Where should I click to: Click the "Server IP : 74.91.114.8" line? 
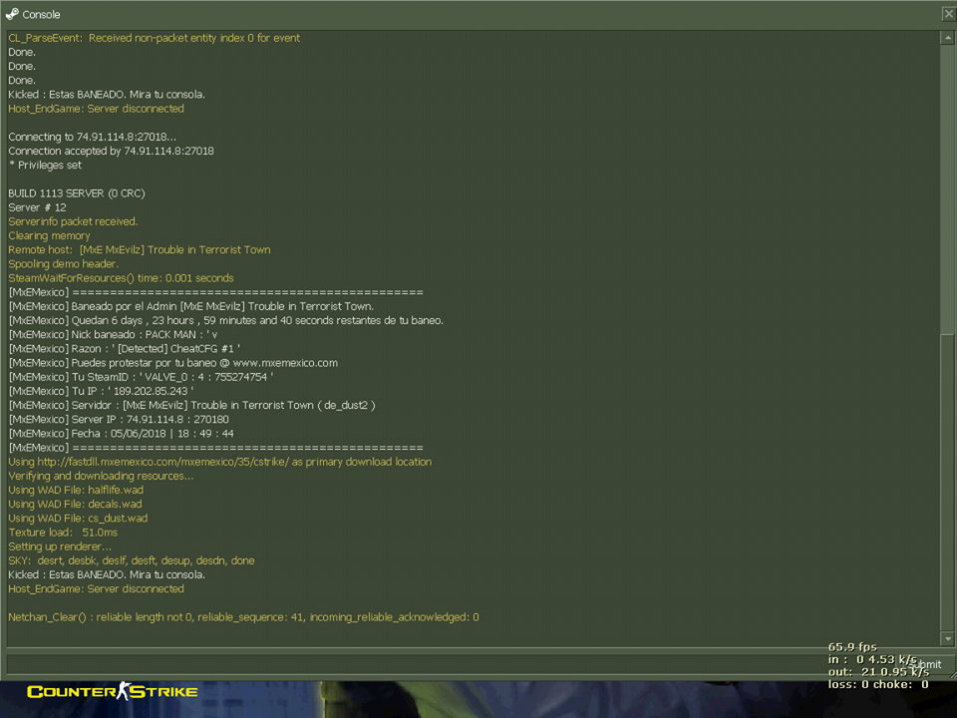(119, 420)
